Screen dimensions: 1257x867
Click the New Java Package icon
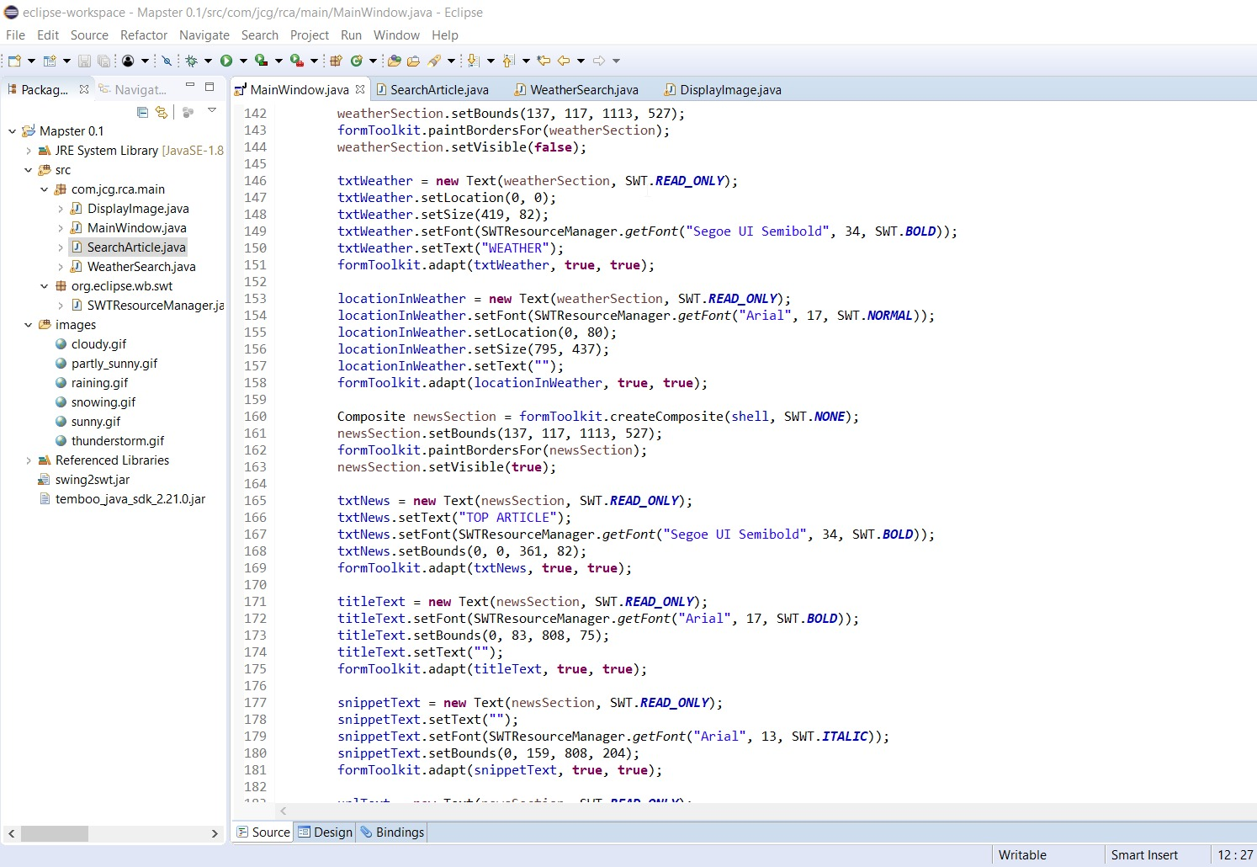tap(336, 61)
